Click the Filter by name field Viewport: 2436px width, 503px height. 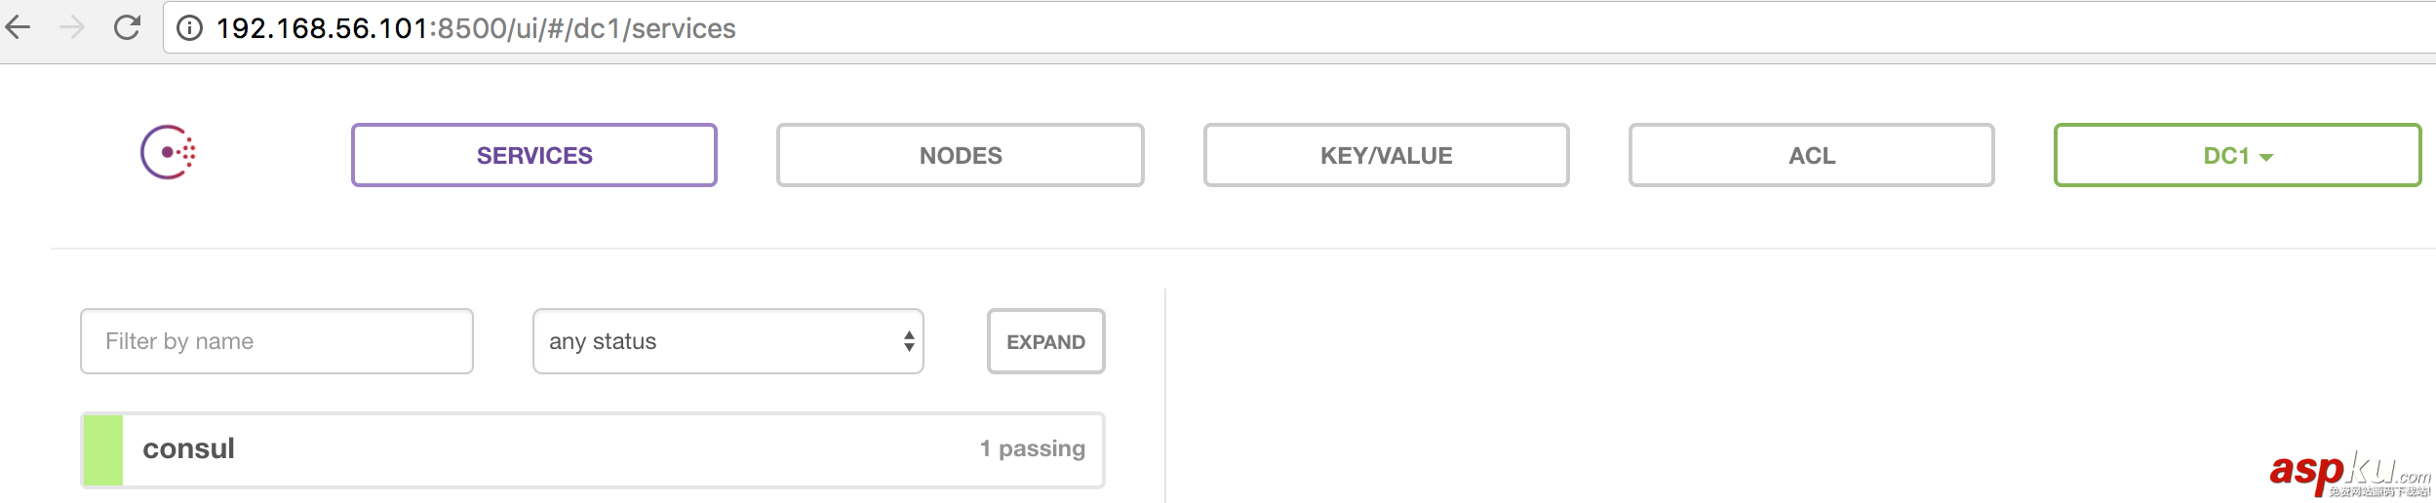(277, 341)
